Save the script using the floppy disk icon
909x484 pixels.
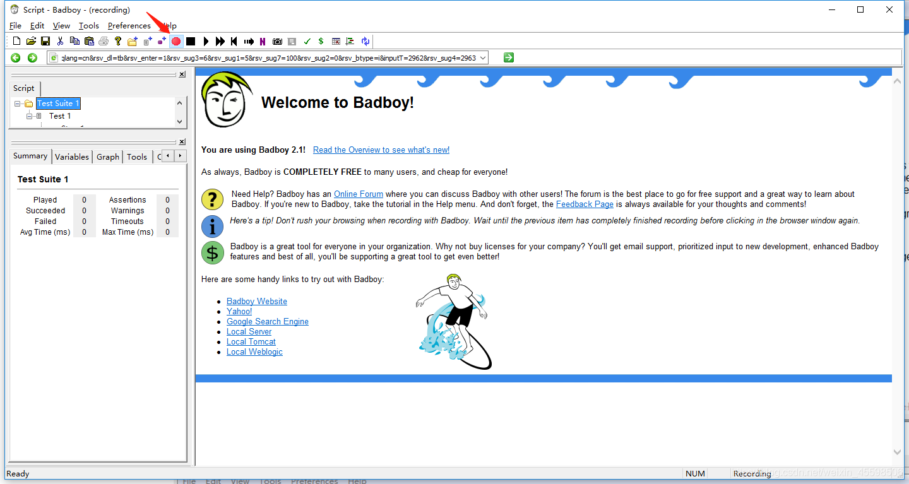[x=45, y=41]
